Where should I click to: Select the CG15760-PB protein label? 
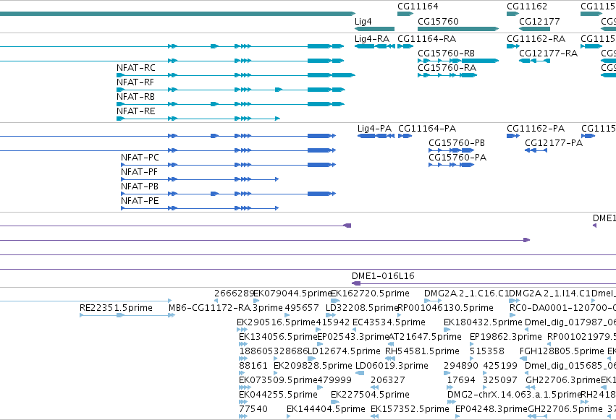[x=457, y=142]
